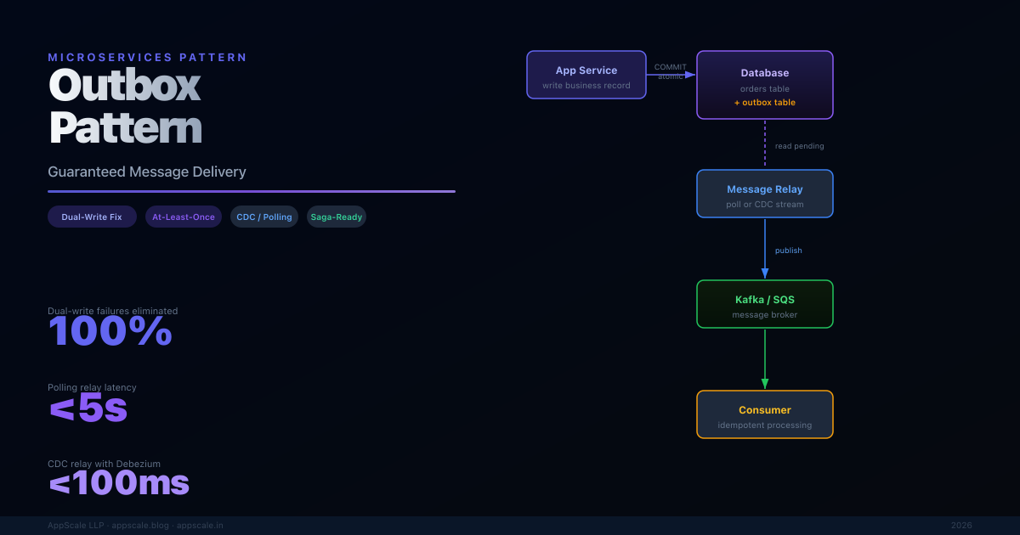Click the Dual-Write Fix tag
1020x535 pixels.
92,217
